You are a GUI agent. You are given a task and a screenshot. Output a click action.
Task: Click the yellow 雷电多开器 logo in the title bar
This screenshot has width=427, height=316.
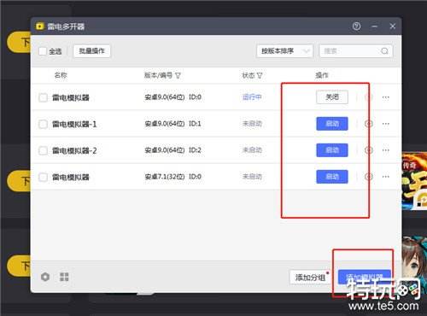[39, 26]
